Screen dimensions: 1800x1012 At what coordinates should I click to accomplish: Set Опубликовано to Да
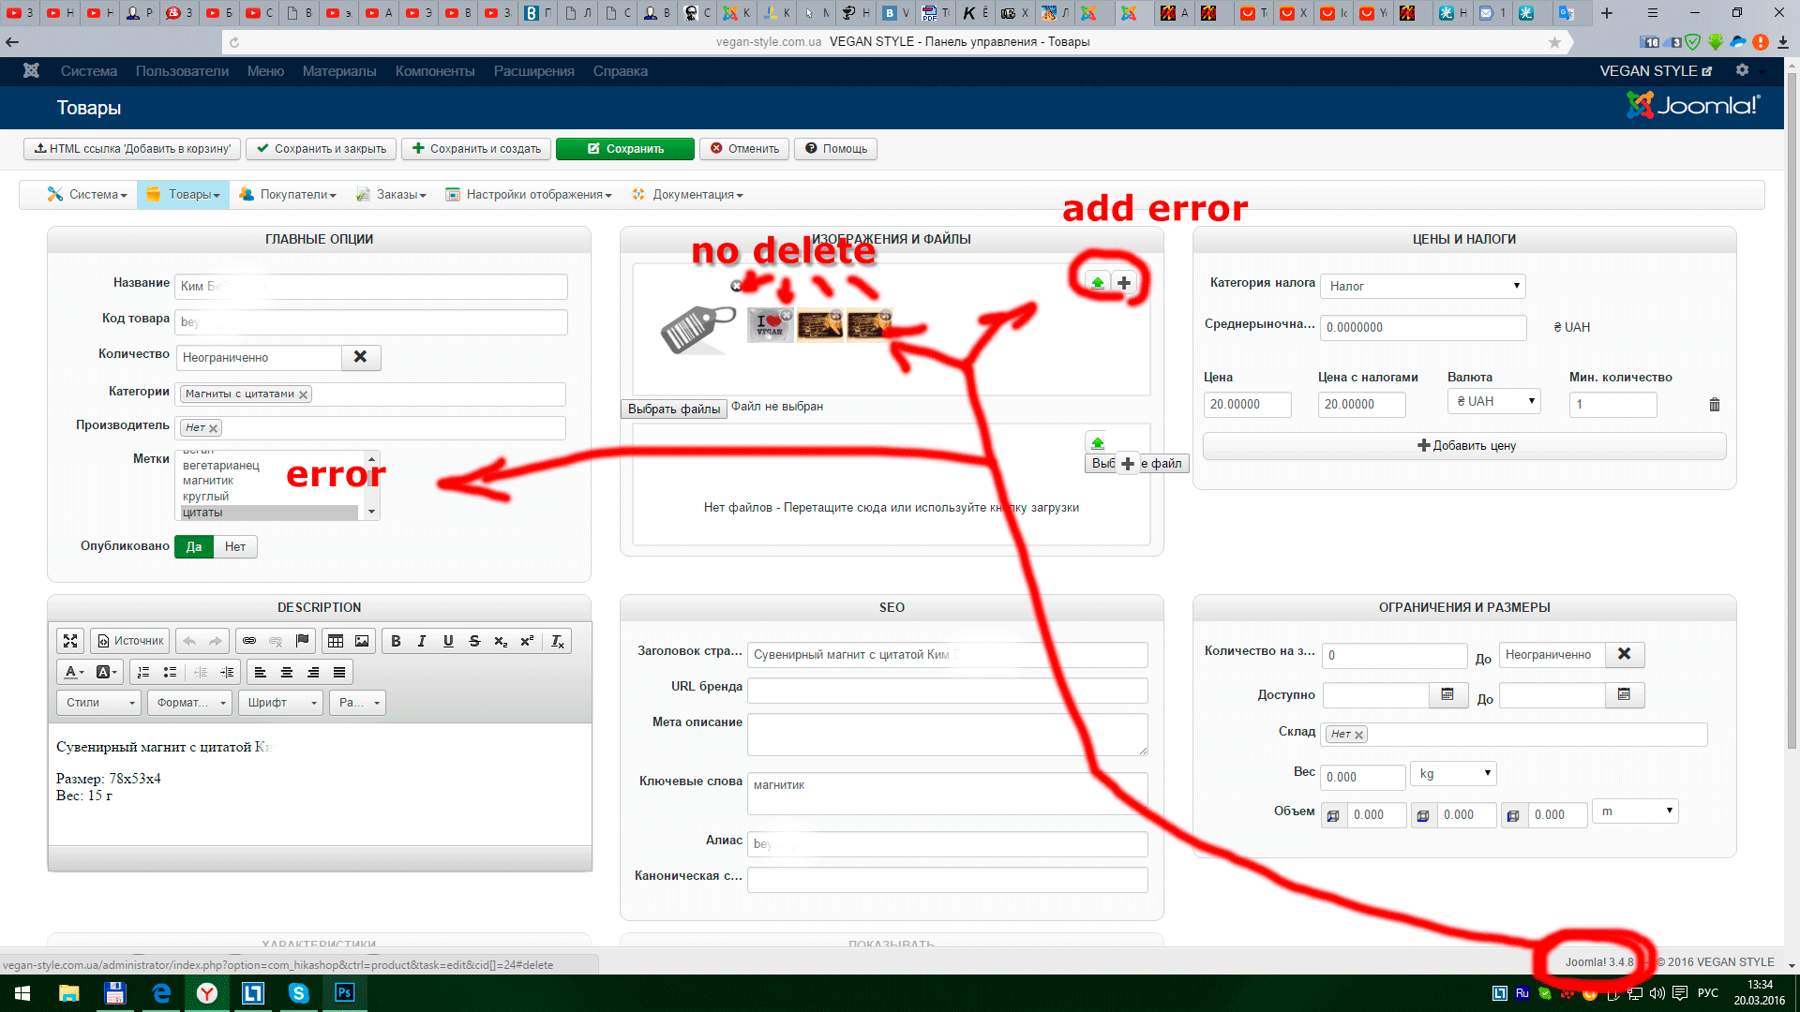(x=194, y=546)
